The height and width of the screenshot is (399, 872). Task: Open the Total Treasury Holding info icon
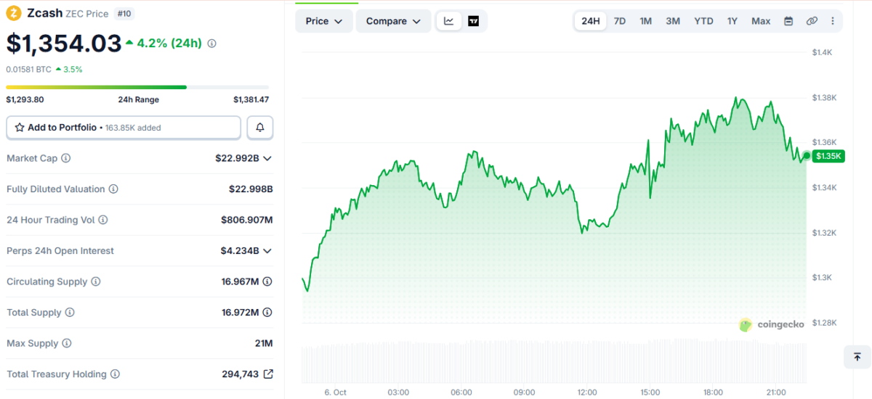(115, 374)
